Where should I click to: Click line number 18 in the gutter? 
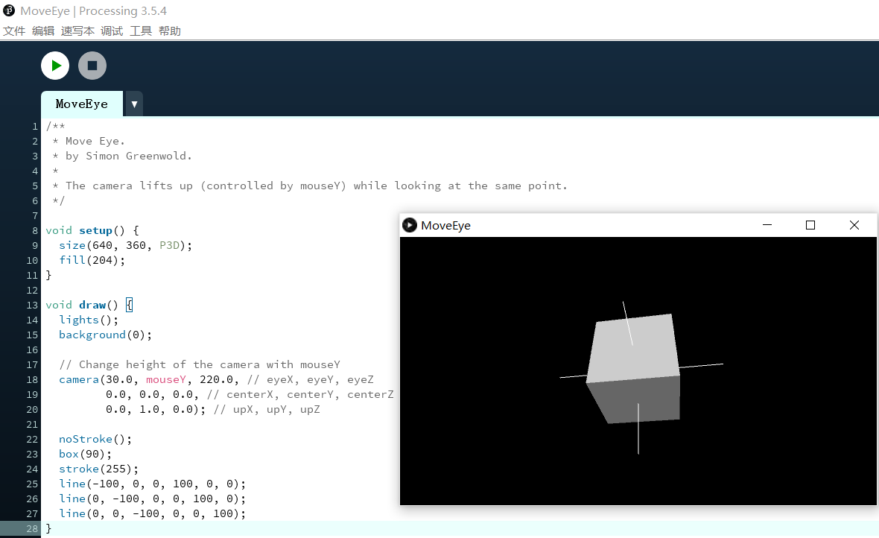tap(31, 379)
